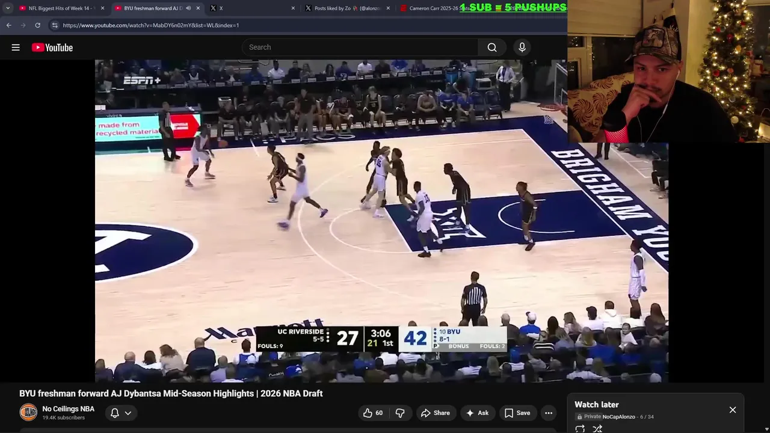Click the Share button

436,413
